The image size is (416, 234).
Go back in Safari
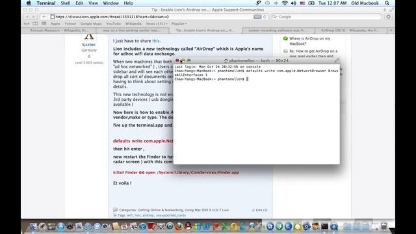27,17
